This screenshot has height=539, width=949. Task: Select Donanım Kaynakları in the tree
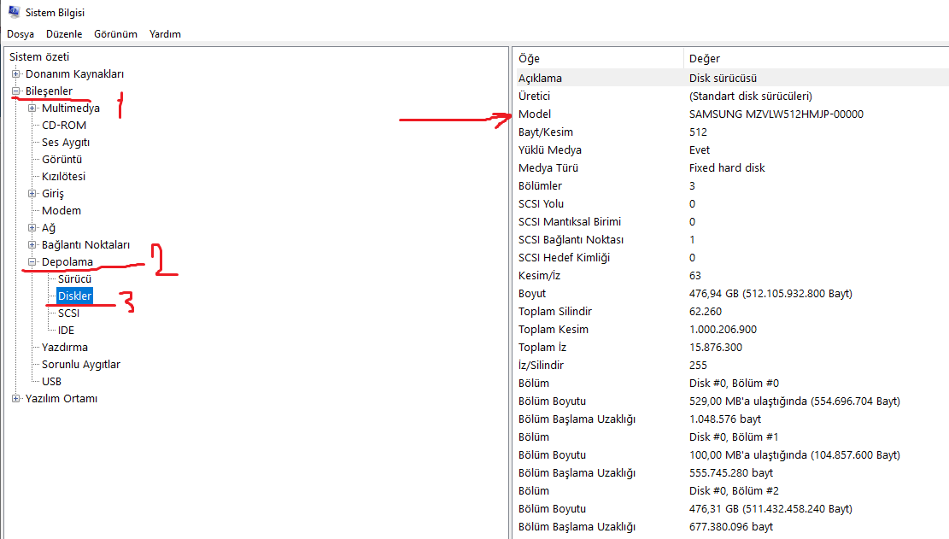tap(74, 73)
